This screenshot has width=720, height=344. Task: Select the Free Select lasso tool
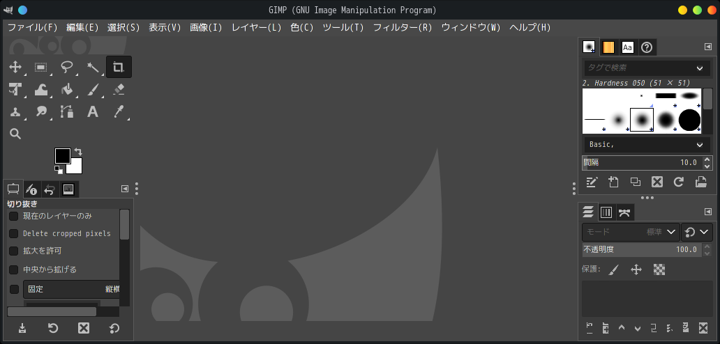[67, 68]
